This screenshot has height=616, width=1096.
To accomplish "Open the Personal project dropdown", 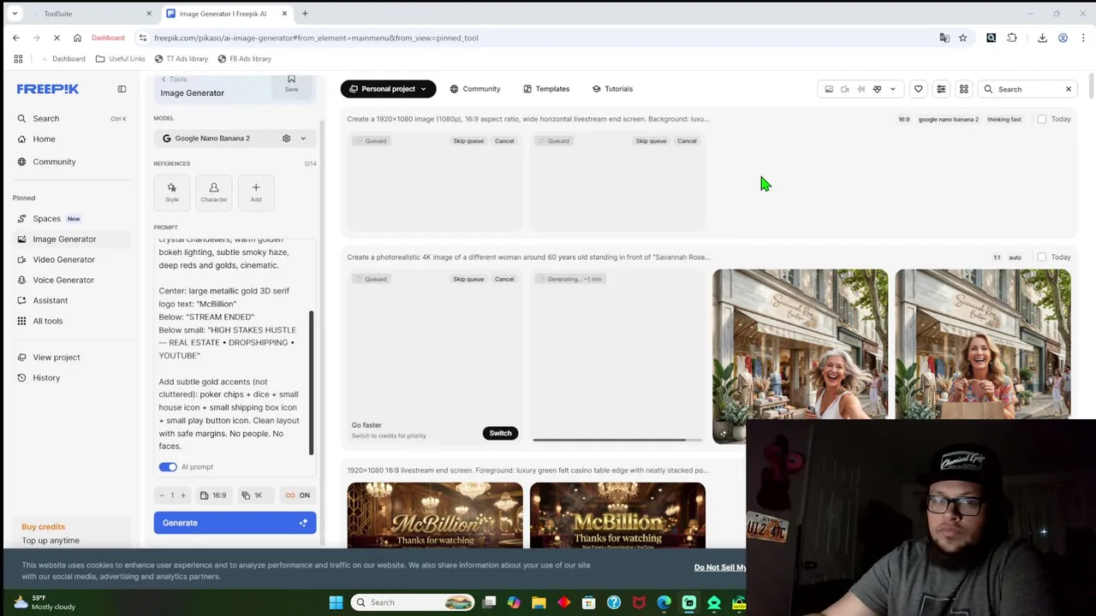I will coord(388,89).
